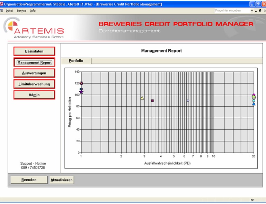Viewport: 266px width, 204px height.
Task: Select the light blue circle data point near 6
Action: pyautogui.click(x=188, y=100)
